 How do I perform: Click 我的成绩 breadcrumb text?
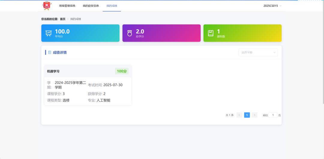(76, 19)
